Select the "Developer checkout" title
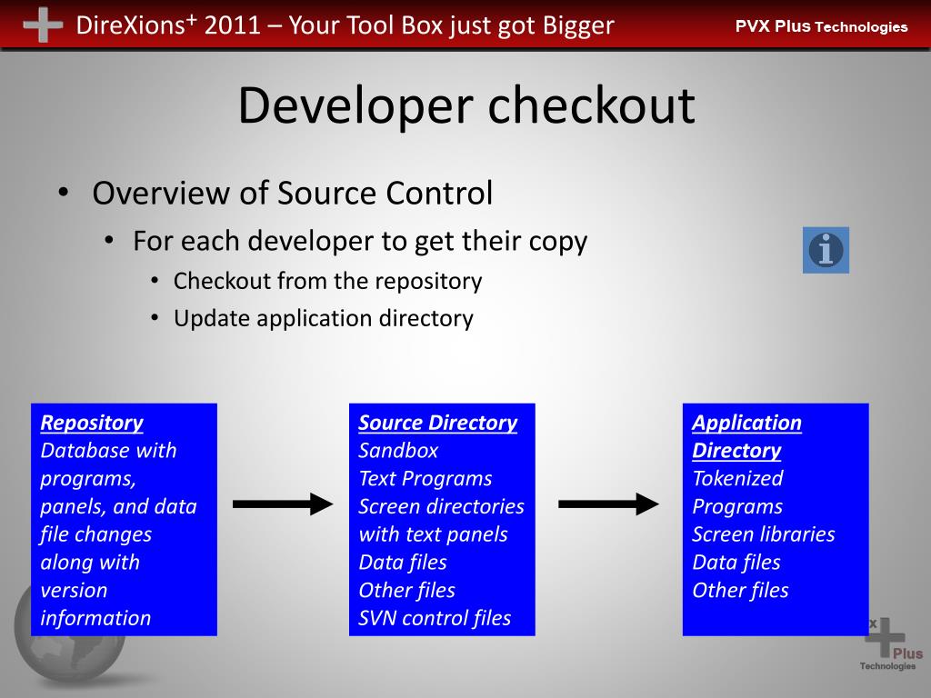This screenshot has height=698, width=931. point(466,105)
